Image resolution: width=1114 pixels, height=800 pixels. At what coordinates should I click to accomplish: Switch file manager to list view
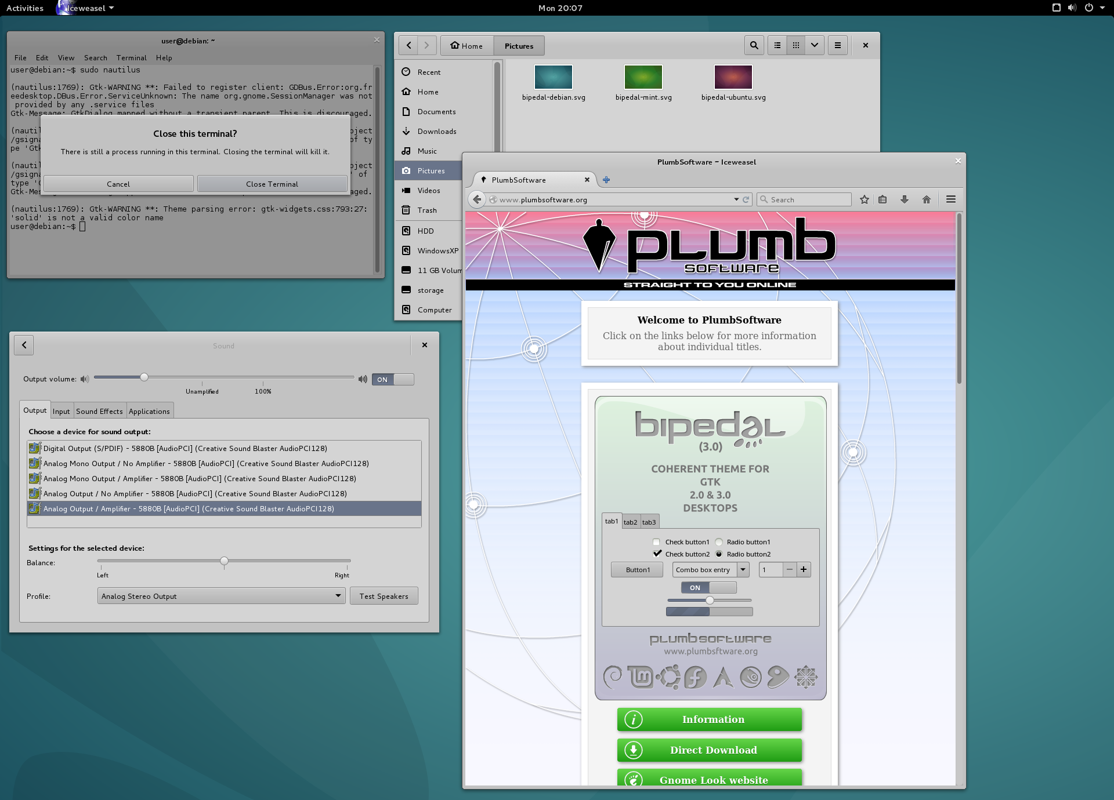[777, 45]
